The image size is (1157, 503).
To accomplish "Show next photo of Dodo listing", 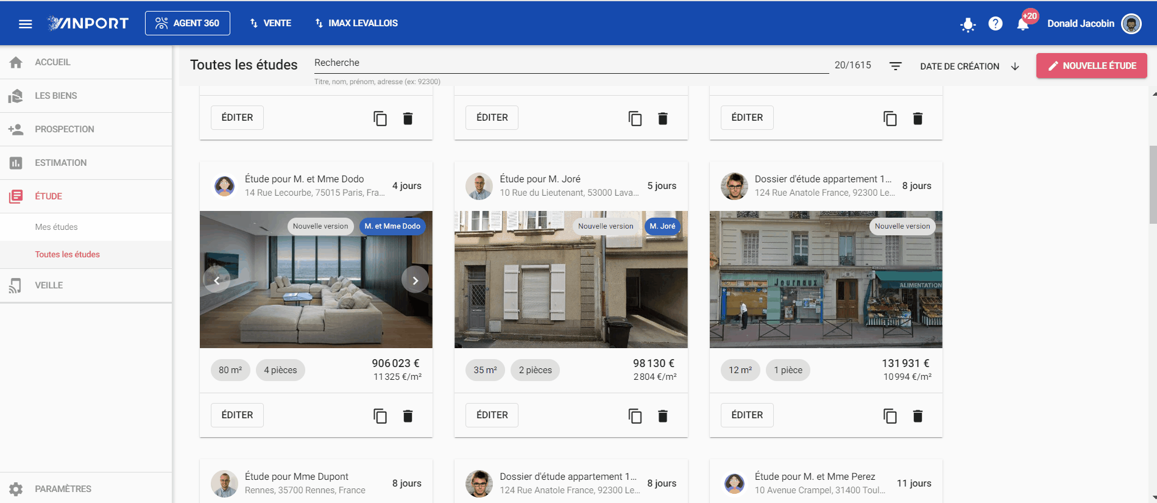I will coord(416,280).
